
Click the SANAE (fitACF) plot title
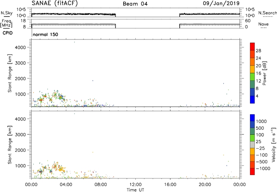pyautogui.click(x=55, y=3)
